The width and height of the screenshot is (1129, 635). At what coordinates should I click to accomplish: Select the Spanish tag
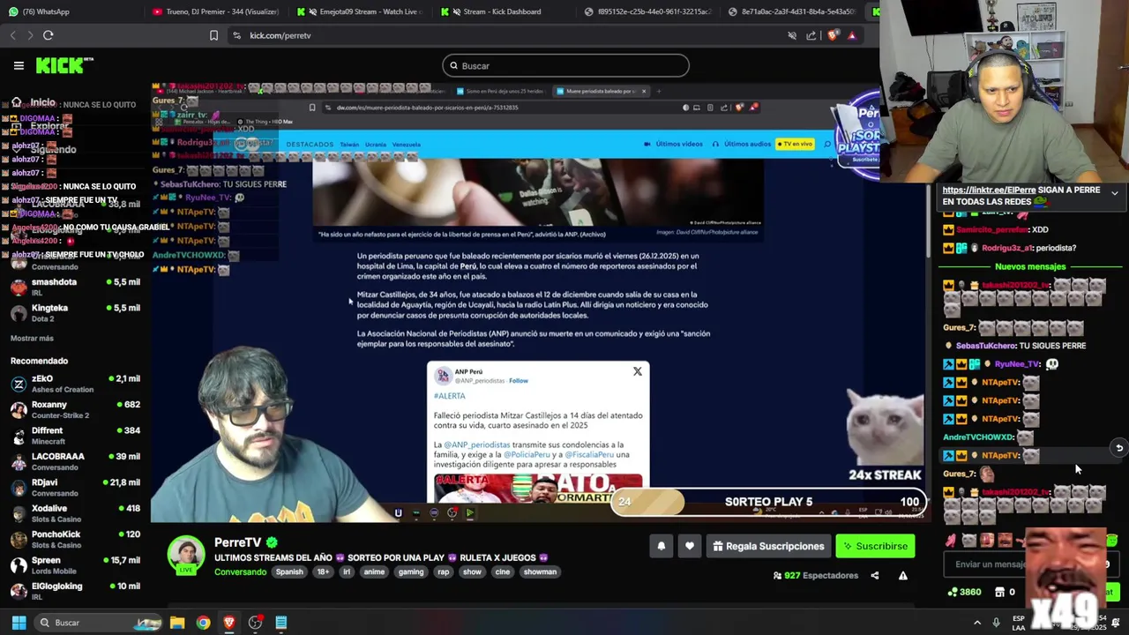(x=289, y=571)
